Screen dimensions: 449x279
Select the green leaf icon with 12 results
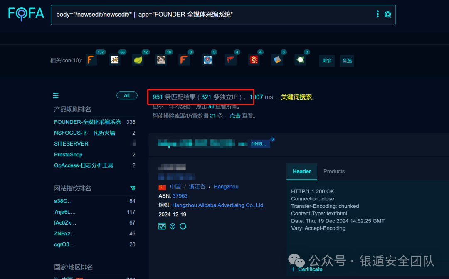tap(138, 60)
